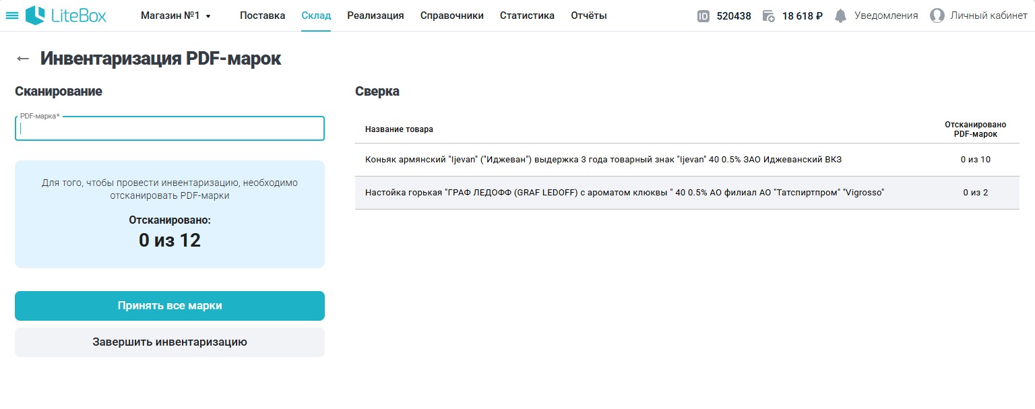
Task: Open the hamburger menu icon
Action: (12, 15)
